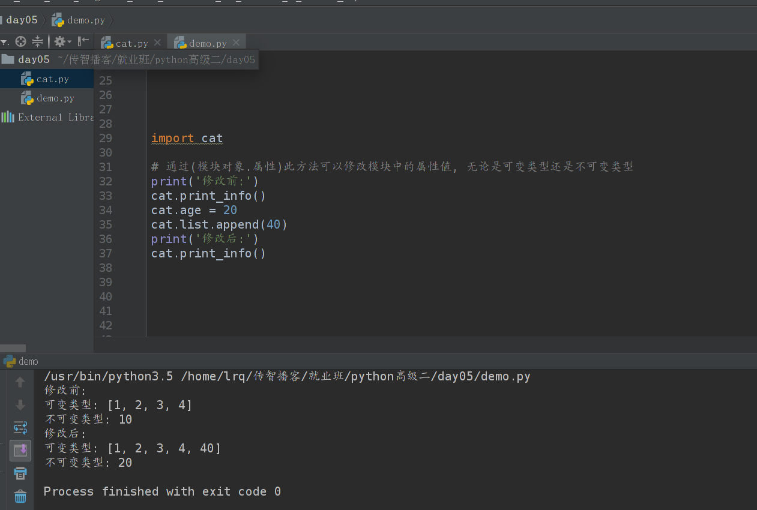Click demo.py in the breadcrumb bar
Screen dimensions: 757x510
click(85, 20)
